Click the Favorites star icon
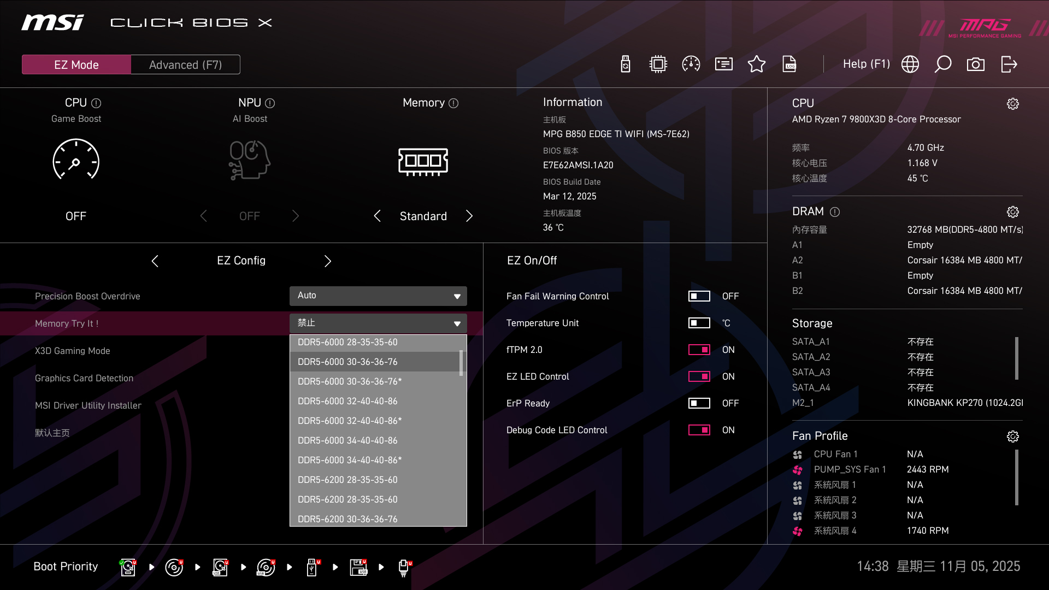1049x590 pixels. 757,64
